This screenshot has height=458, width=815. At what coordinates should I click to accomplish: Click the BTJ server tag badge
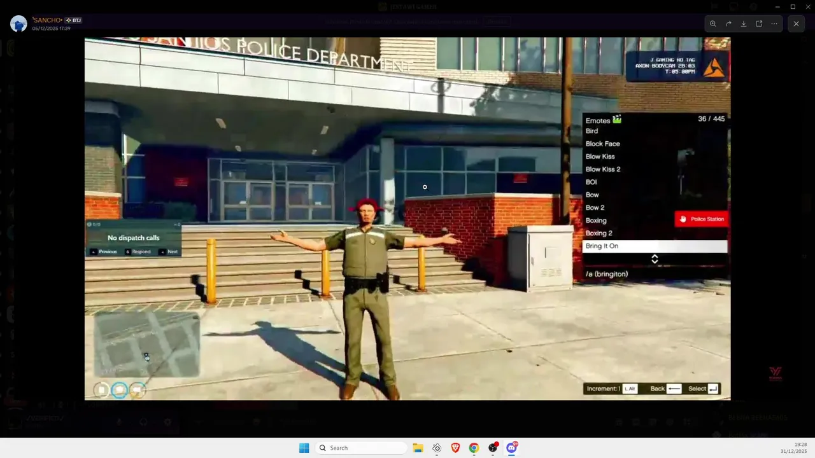(73, 20)
